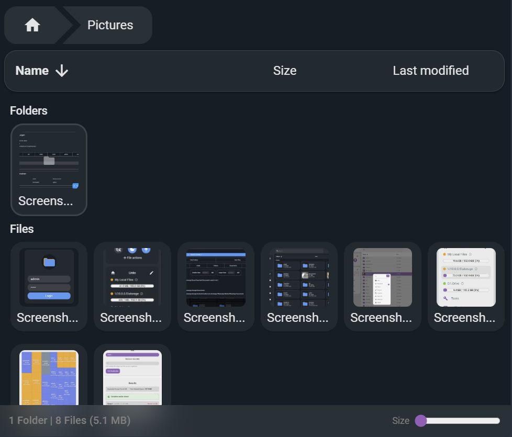Screen dimensions: 512x437
Task: Open the Screenshots folder under Folders
Action: click(49, 169)
